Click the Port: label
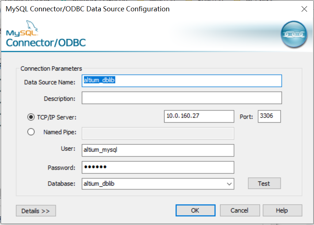Image resolution: width=314 pixels, height=225 pixels. pyautogui.click(x=246, y=117)
